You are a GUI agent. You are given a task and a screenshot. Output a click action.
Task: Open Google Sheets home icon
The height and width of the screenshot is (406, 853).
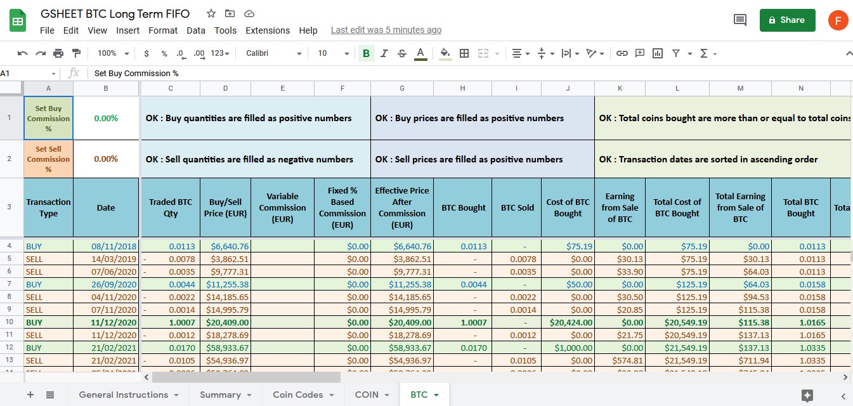18,20
